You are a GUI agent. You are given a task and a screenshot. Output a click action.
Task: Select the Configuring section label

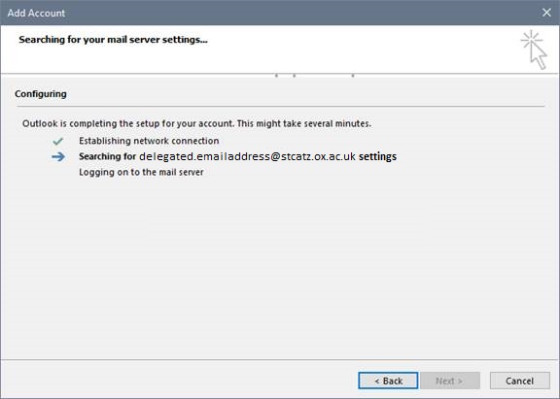(x=41, y=94)
